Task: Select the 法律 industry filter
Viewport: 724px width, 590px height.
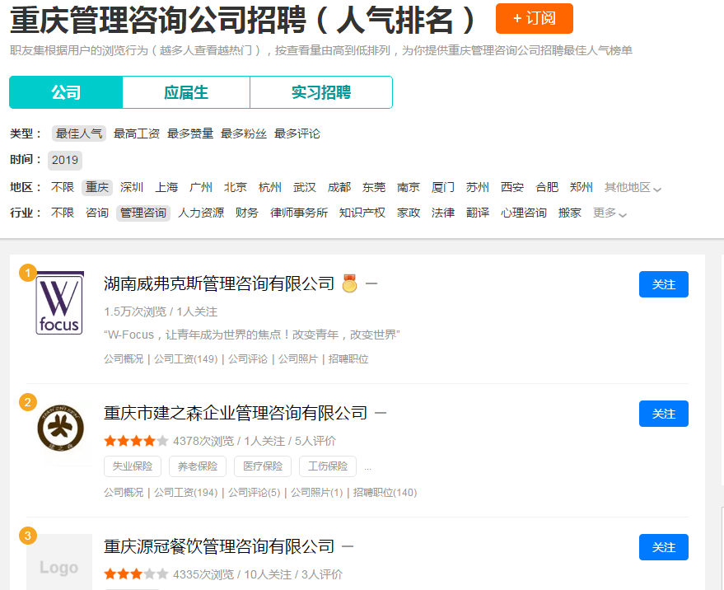Action: [x=443, y=213]
